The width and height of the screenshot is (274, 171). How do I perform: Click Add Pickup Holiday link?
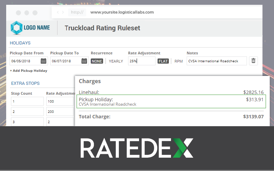click(28, 71)
